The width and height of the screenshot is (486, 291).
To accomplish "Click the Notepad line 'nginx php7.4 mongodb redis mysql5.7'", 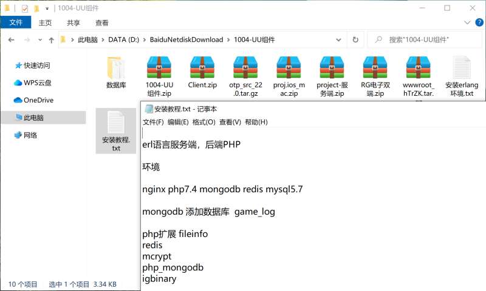I will tap(222, 189).
